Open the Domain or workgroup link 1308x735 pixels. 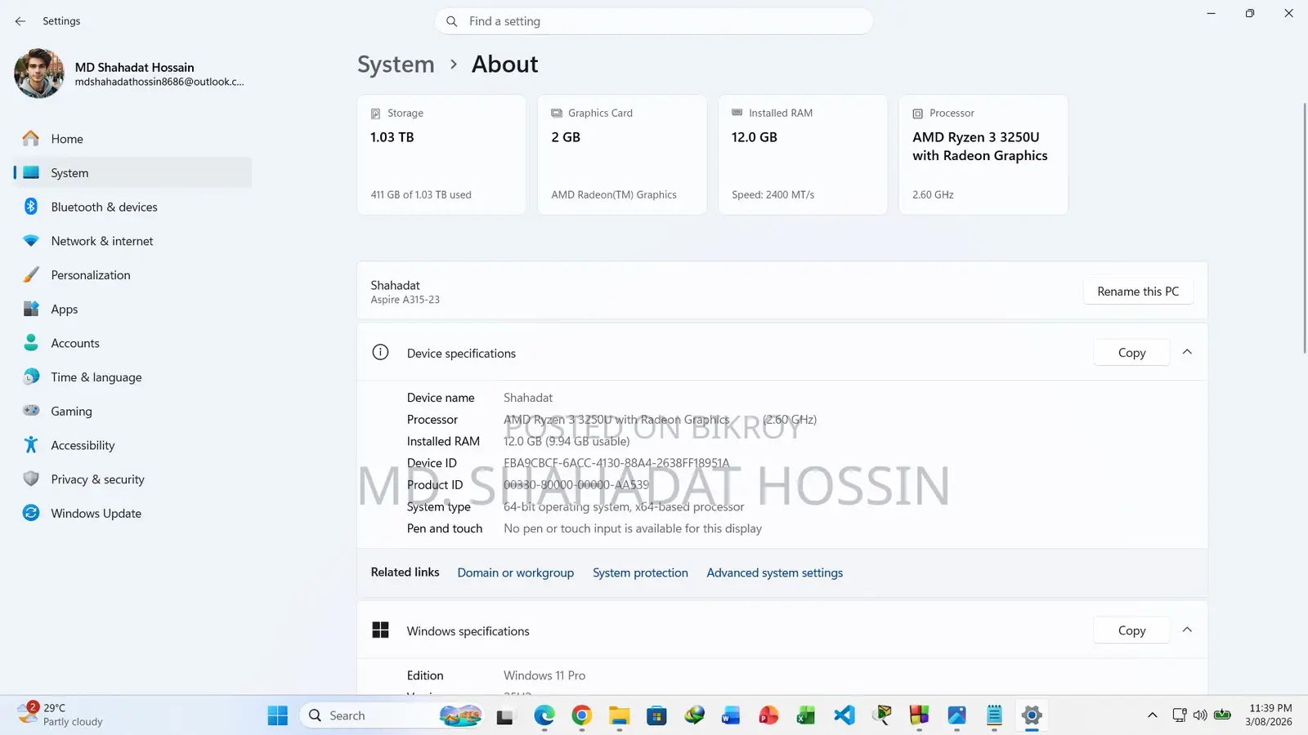click(516, 573)
